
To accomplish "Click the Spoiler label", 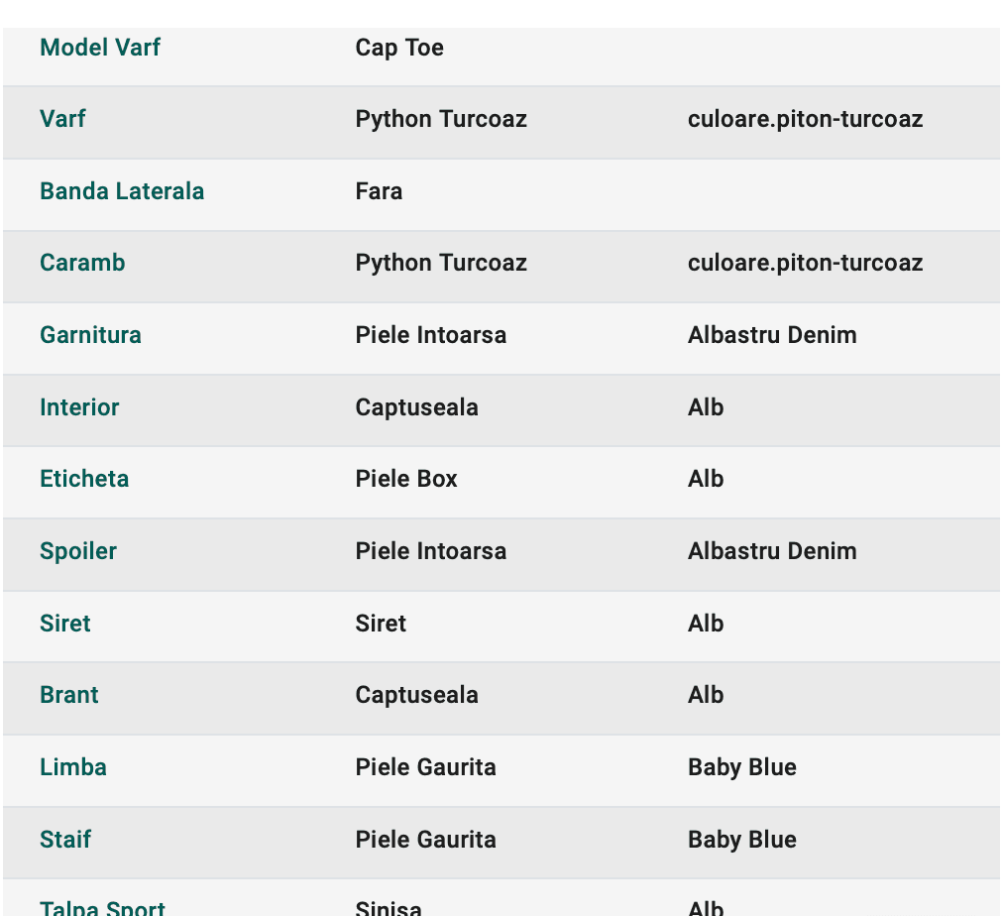I will coord(78,552).
